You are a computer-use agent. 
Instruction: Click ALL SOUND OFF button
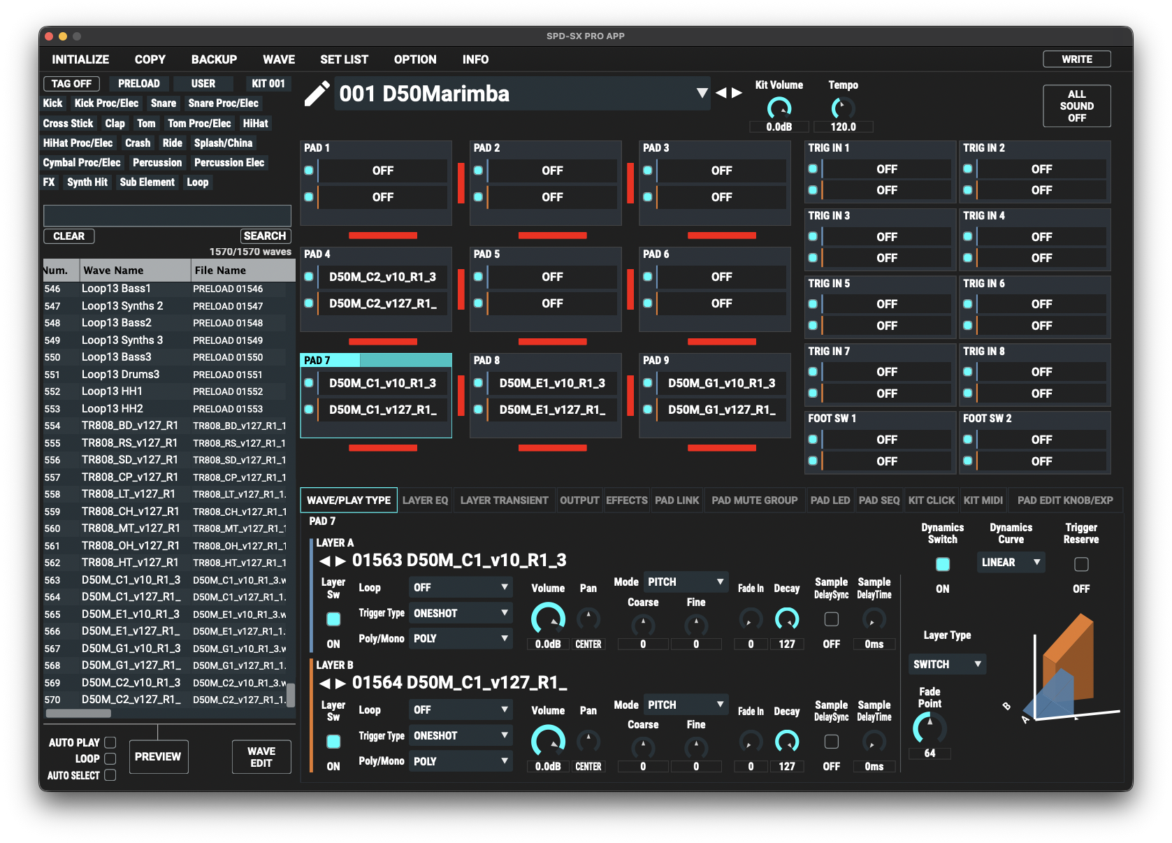point(1077,106)
